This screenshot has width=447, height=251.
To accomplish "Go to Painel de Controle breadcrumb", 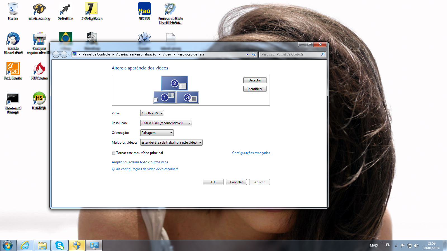I will 96,54.
